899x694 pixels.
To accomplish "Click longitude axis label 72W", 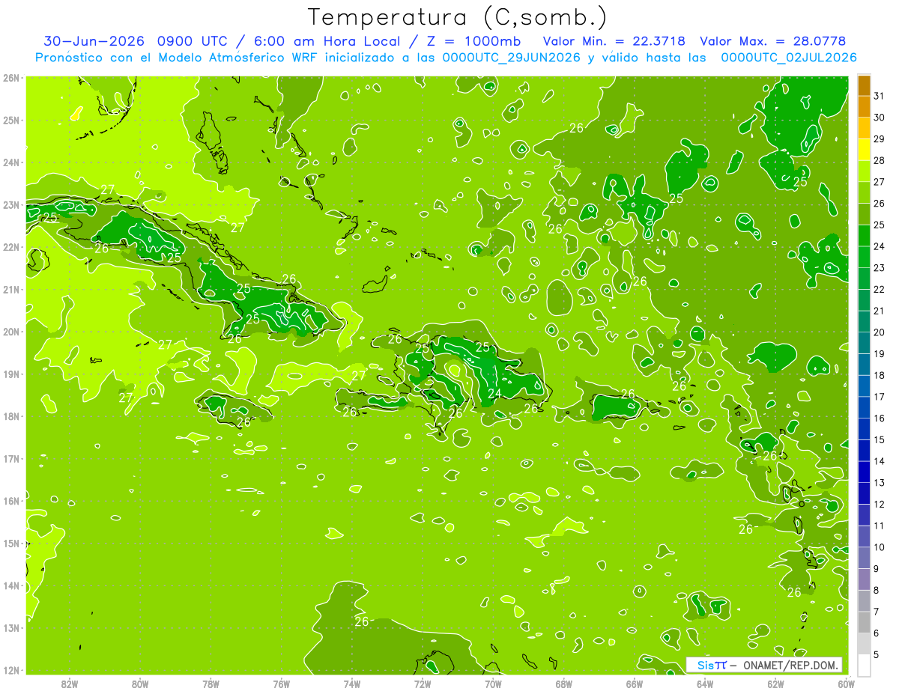I will (423, 684).
